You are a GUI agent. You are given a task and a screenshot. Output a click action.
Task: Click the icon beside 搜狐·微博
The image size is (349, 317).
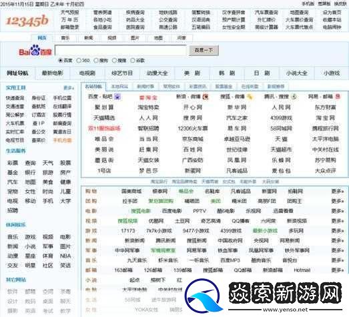(x=250, y=97)
